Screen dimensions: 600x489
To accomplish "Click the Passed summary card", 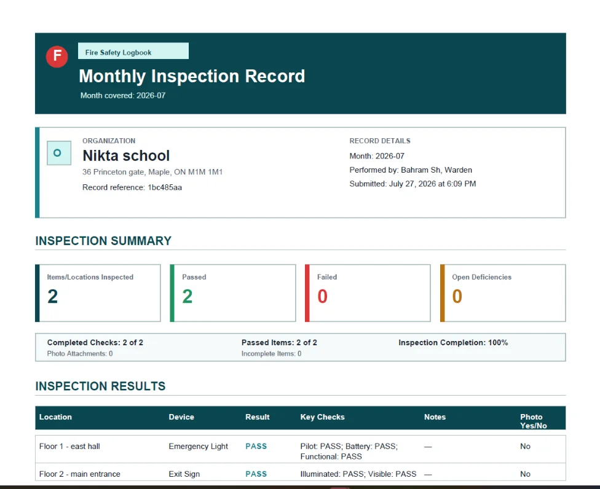I will 233,293.
